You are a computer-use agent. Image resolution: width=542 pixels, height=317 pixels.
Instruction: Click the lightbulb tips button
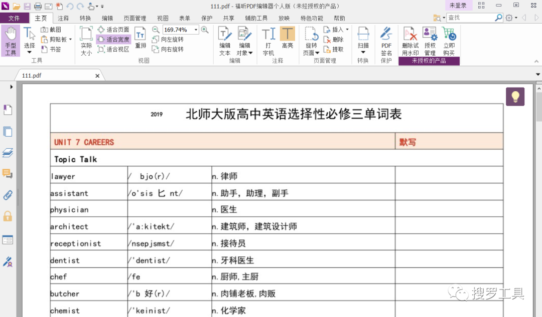[515, 97]
